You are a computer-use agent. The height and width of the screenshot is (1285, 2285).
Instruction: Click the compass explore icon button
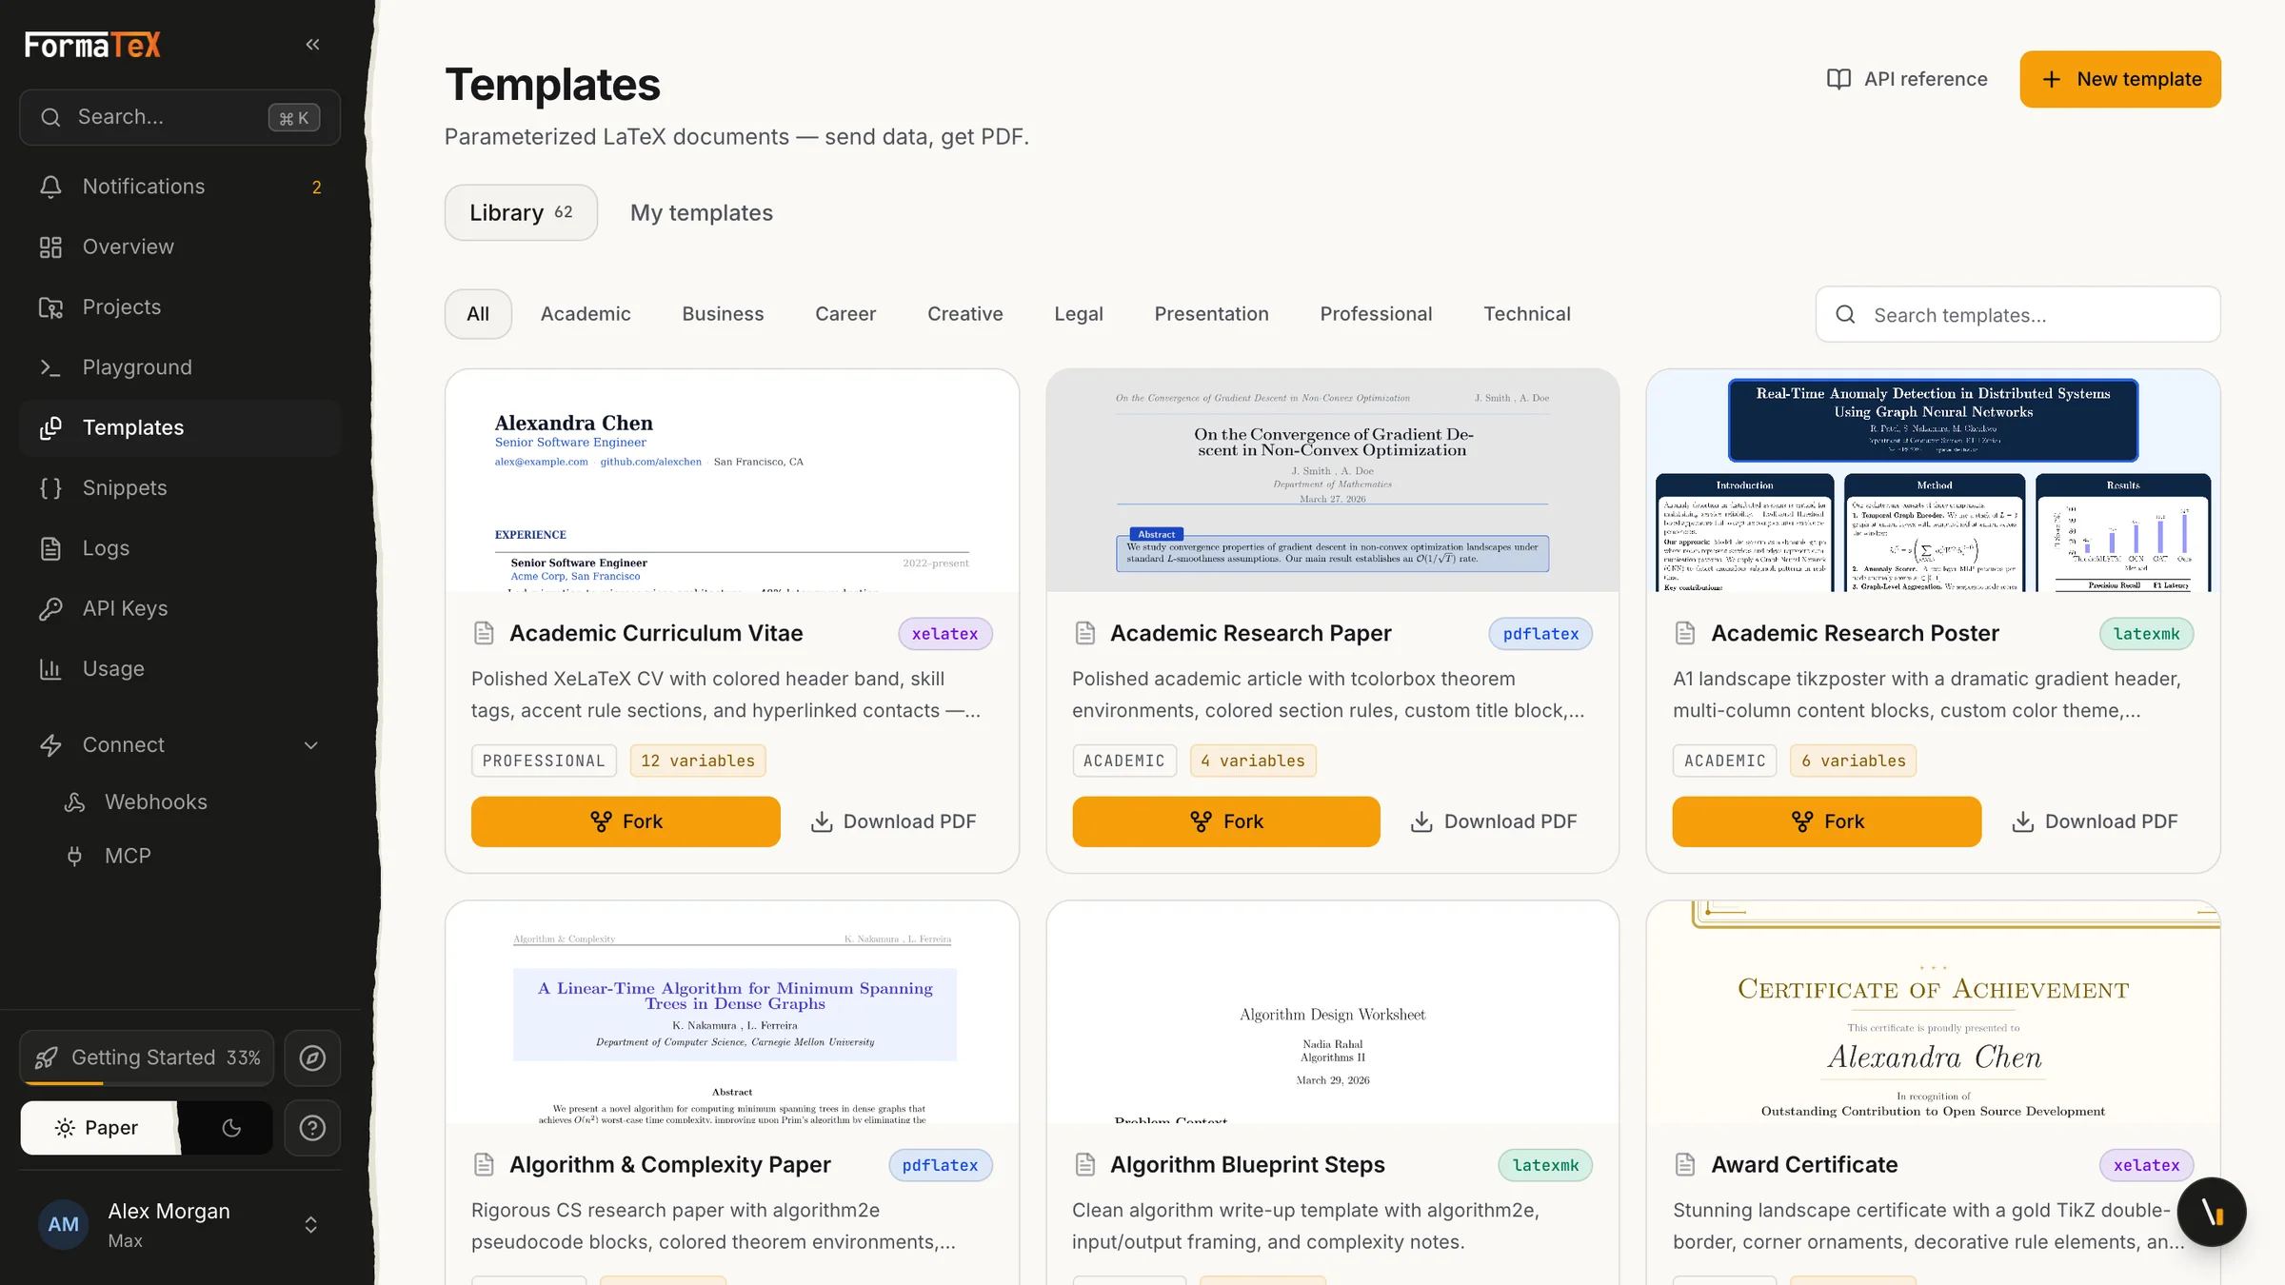(312, 1058)
